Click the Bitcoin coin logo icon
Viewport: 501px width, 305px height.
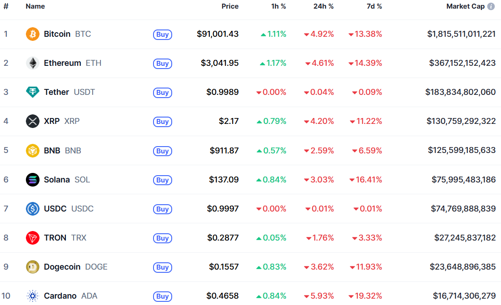33,34
